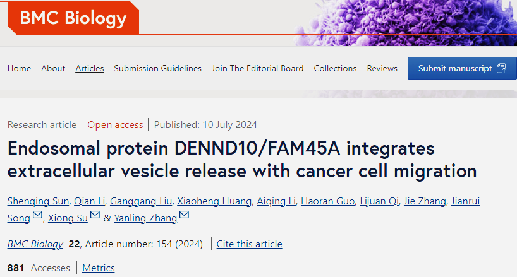The height and width of the screenshot is (277, 517).
Task: Open the About navigation item
Action: click(x=53, y=68)
